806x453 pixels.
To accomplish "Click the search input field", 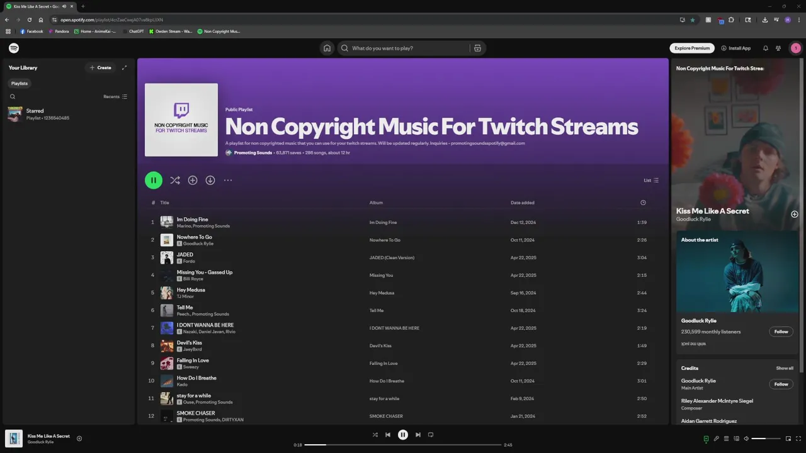I will pyautogui.click(x=409, y=48).
